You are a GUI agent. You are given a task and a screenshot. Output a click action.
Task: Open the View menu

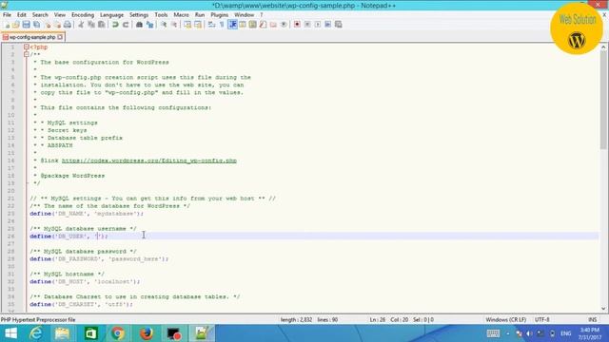[59, 15]
